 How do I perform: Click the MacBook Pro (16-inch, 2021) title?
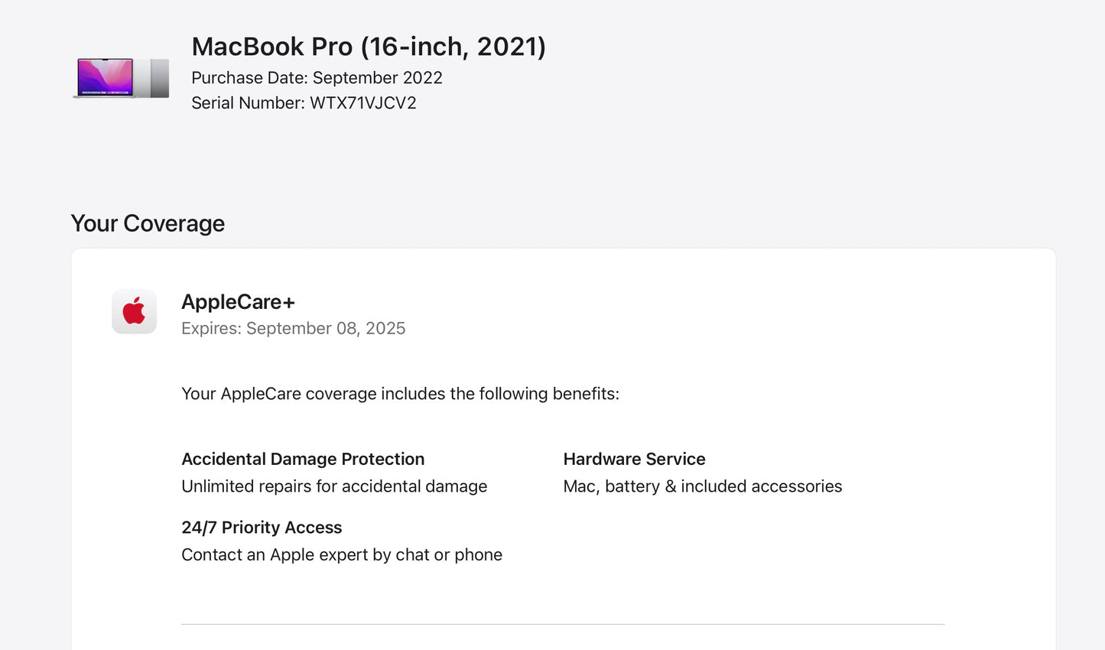click(x=368, y=47)
